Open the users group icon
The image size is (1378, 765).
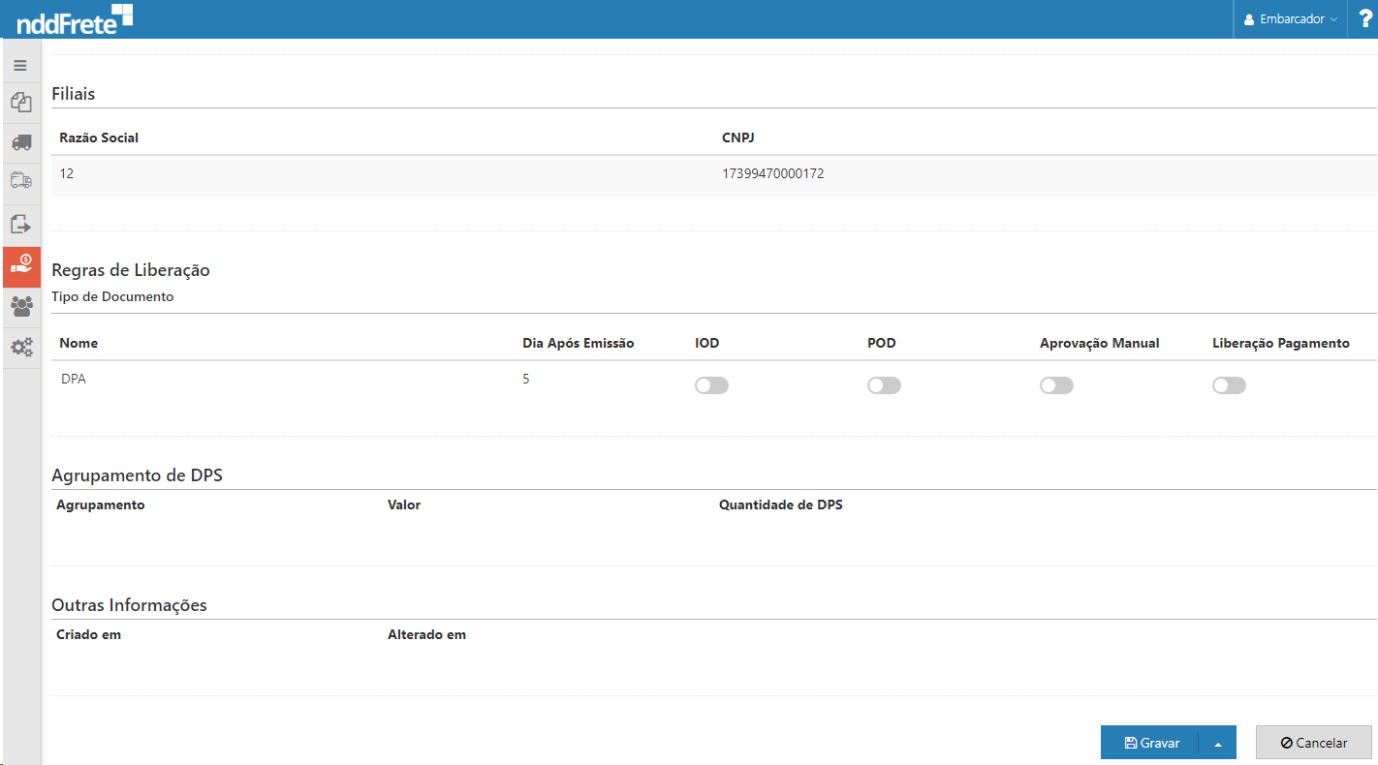pos(20,306)
